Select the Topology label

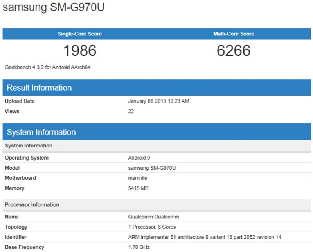click(x=16, y=227)
